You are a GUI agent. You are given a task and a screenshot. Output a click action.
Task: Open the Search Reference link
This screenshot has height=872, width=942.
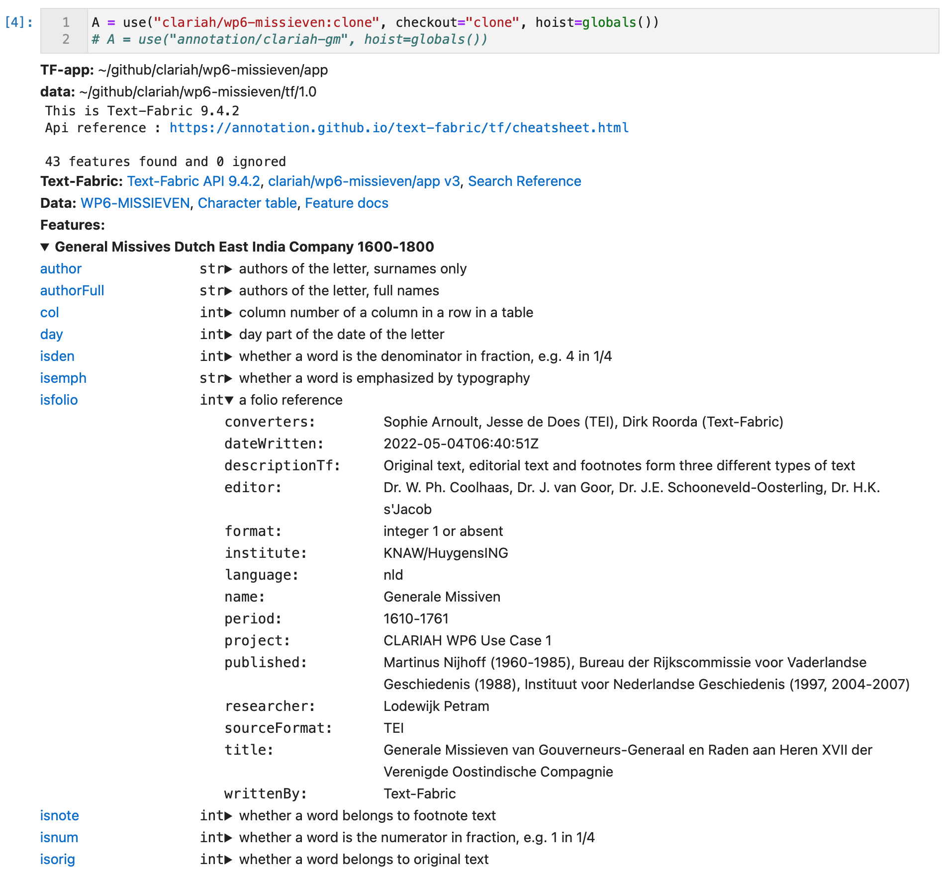tap(525, 181)
